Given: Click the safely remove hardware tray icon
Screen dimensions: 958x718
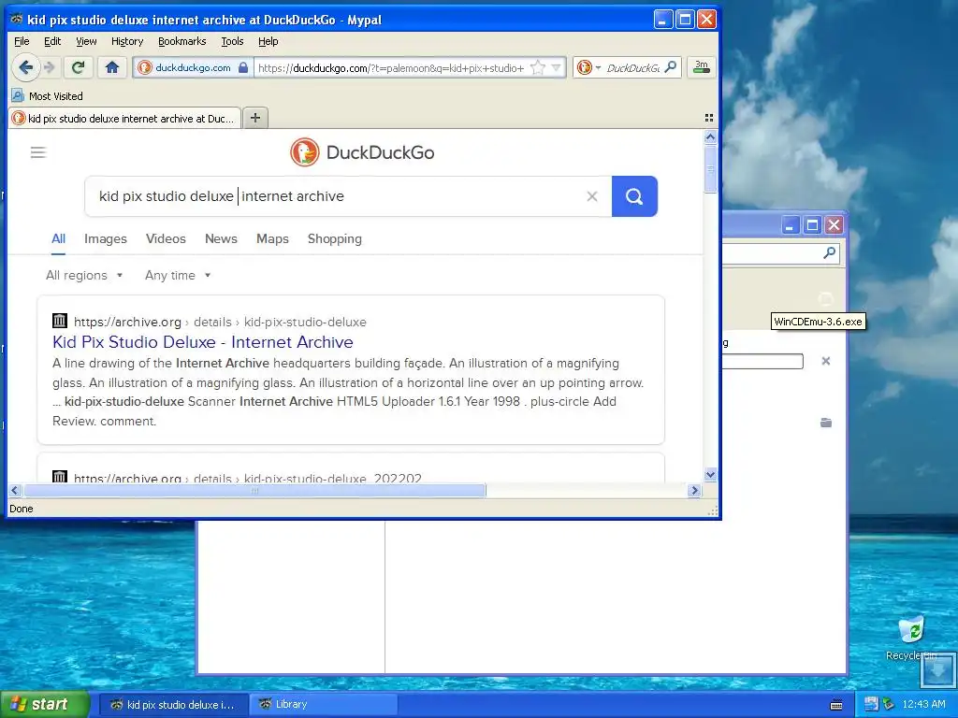Looking at the screenshot, I should (x=889, y=705).
